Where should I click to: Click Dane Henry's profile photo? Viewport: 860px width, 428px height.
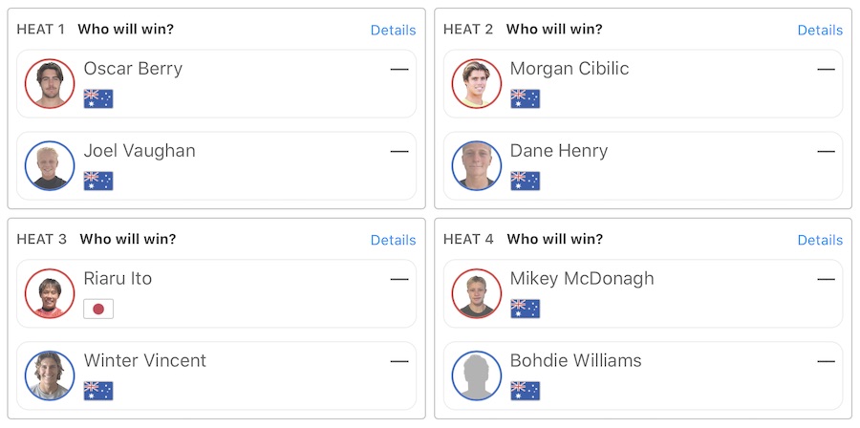[477, 166]
